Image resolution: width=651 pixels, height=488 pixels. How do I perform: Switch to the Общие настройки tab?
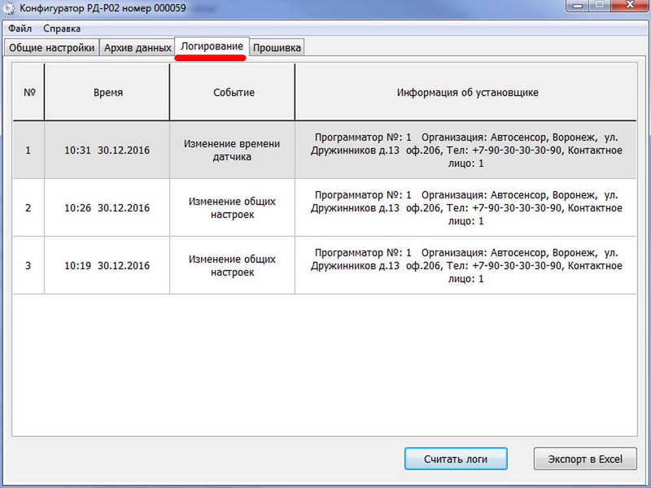pyautogui.click(x=52, y=48)
